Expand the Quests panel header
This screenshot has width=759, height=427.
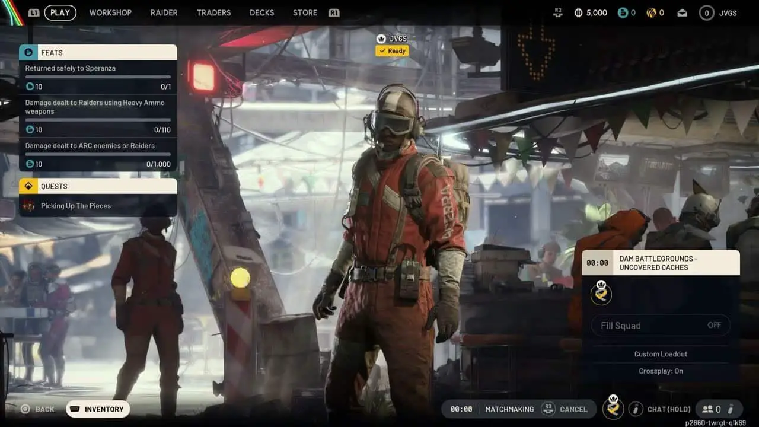[98, 186]
